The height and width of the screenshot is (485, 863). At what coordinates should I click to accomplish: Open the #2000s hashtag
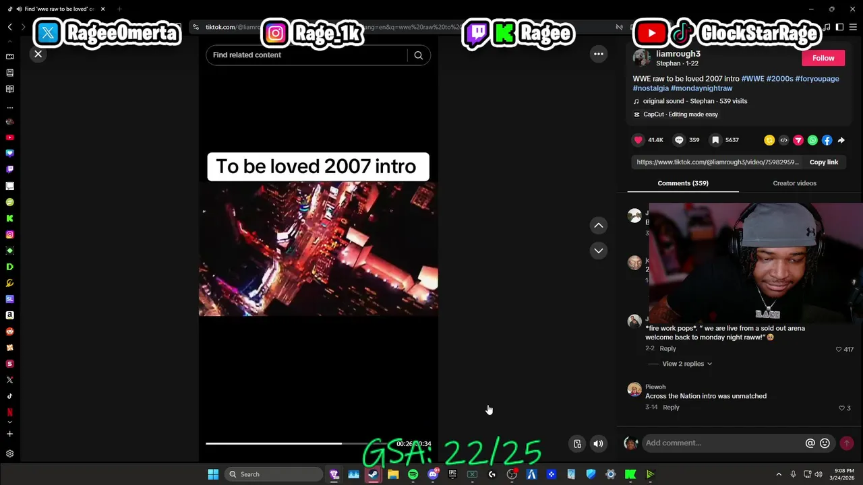[x=779, y=79]
